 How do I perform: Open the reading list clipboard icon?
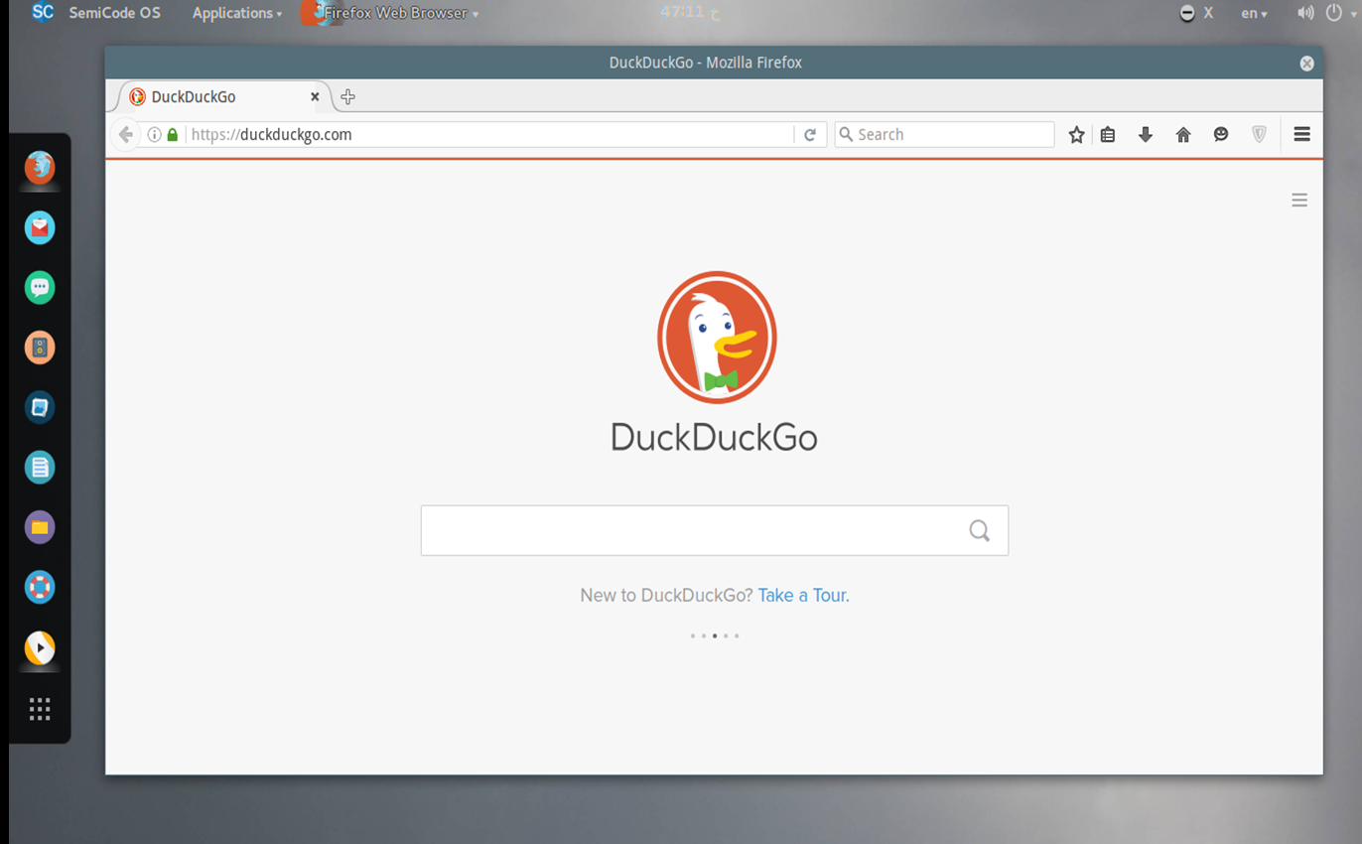pyautogui.click(x=1107, y=134)
